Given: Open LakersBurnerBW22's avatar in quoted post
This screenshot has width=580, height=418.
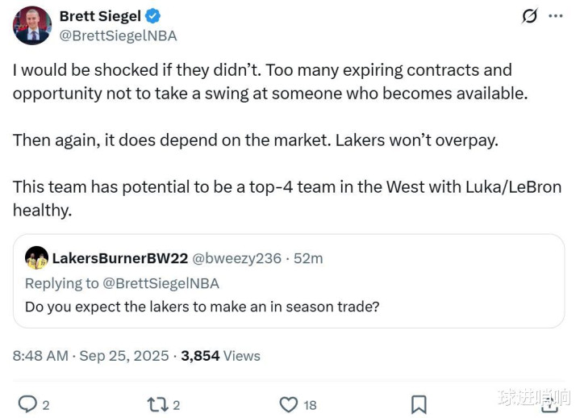Looking at the screenshot, I should [36, 258].
